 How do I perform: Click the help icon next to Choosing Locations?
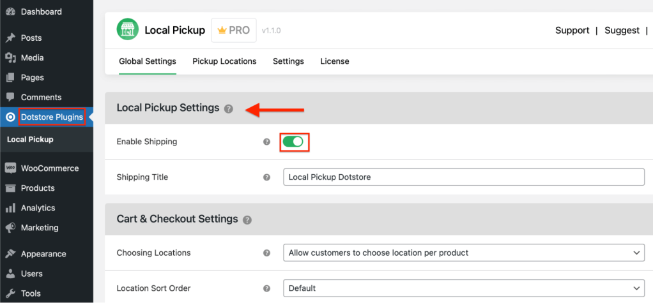(x=267, y=253)
